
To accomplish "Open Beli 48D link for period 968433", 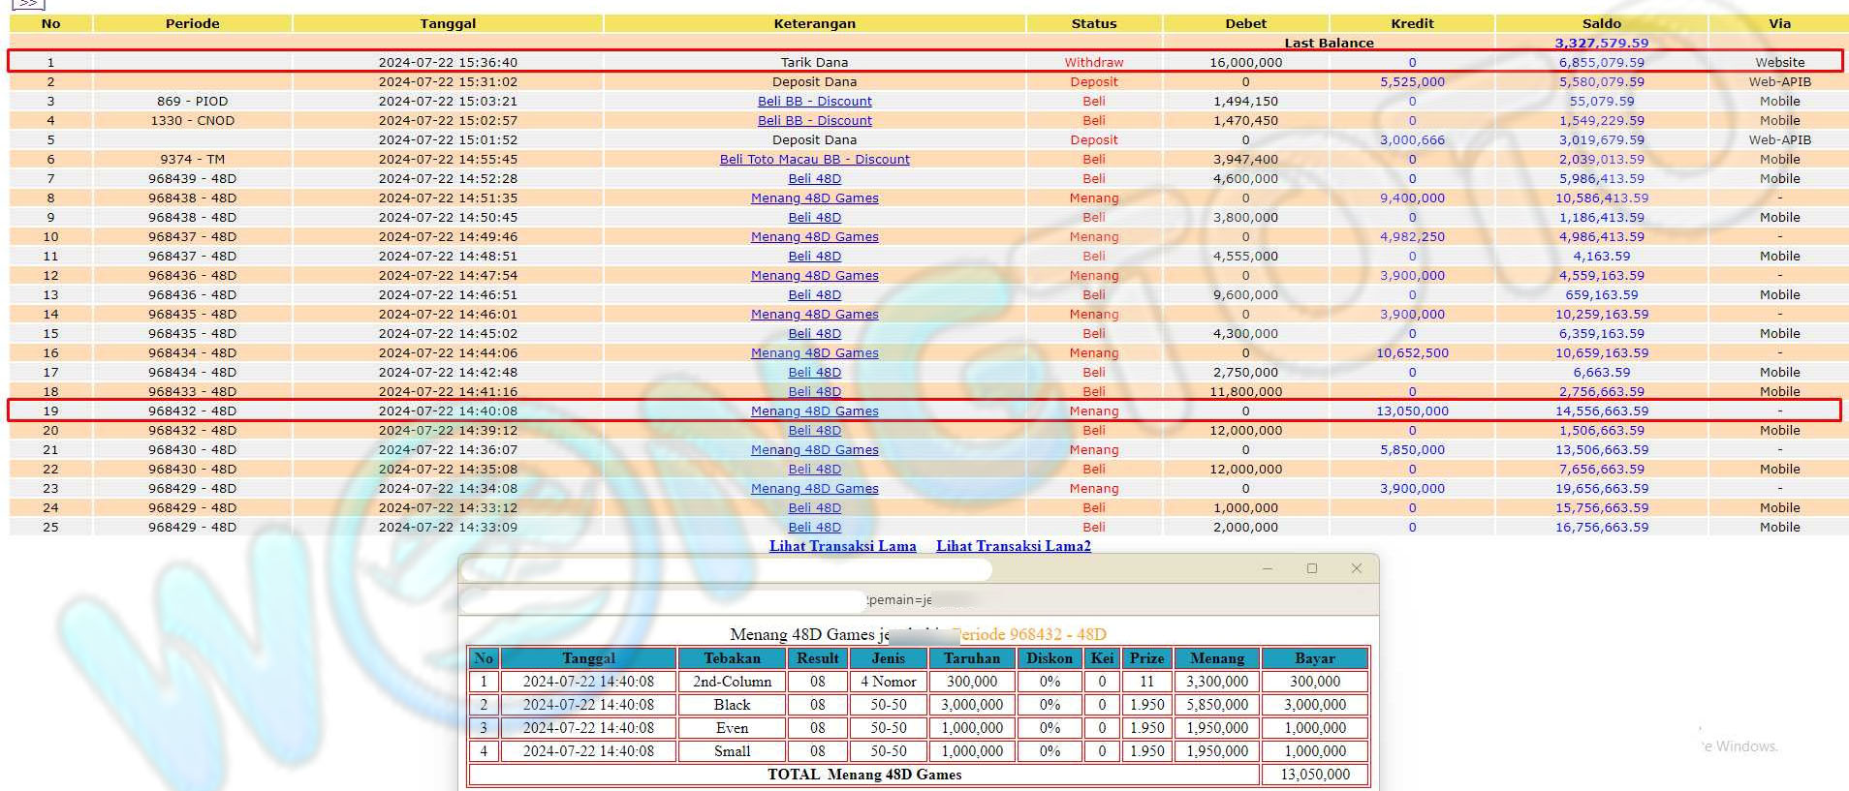I will tap(814, 391).
